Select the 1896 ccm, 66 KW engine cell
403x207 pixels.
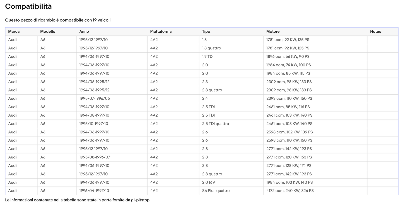288,57
